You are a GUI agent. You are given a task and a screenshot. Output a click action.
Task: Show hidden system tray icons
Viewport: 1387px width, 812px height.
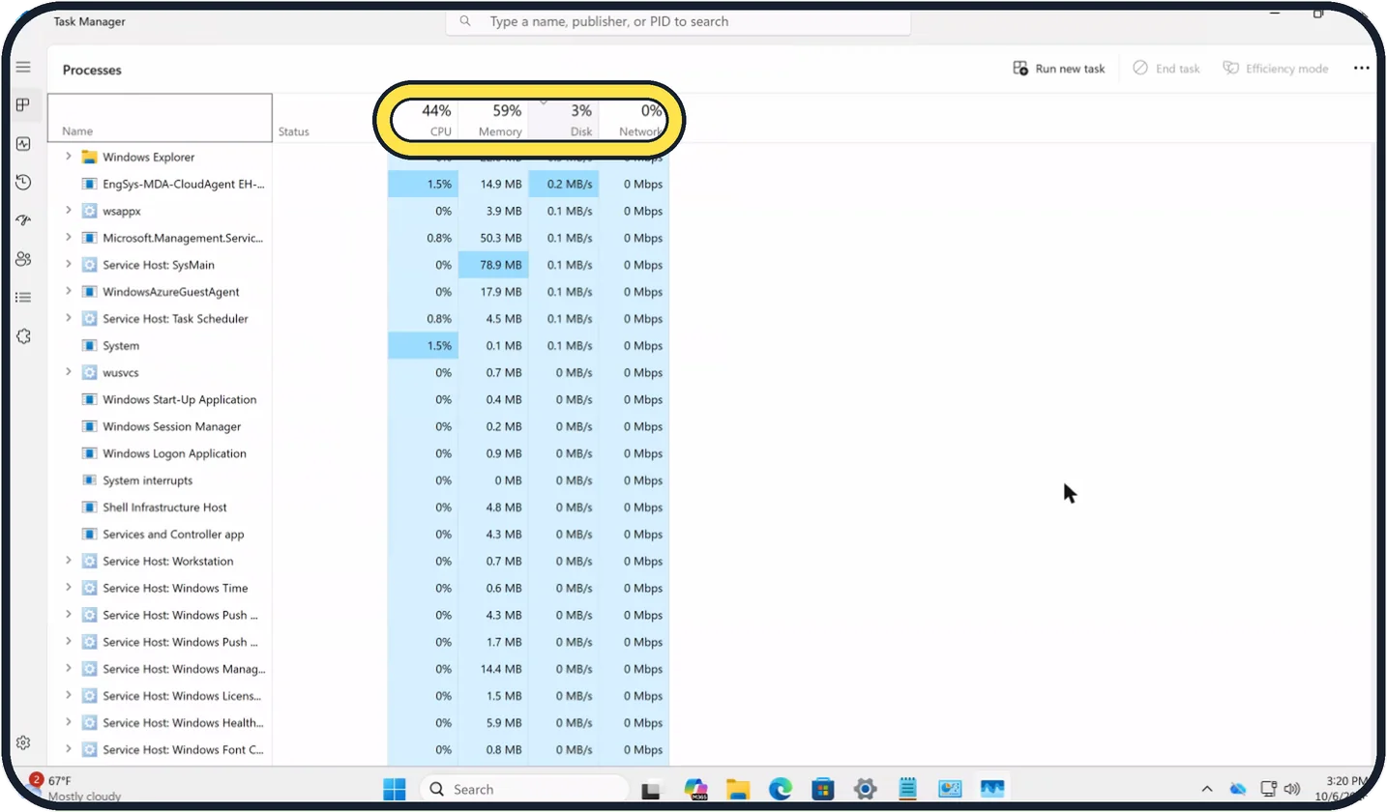[1207, 789]
